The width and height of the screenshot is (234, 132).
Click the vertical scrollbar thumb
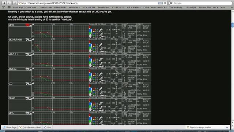[x=233, y=25]
